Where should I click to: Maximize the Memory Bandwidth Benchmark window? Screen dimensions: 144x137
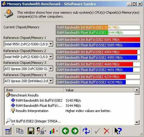(x=134, y=4)
